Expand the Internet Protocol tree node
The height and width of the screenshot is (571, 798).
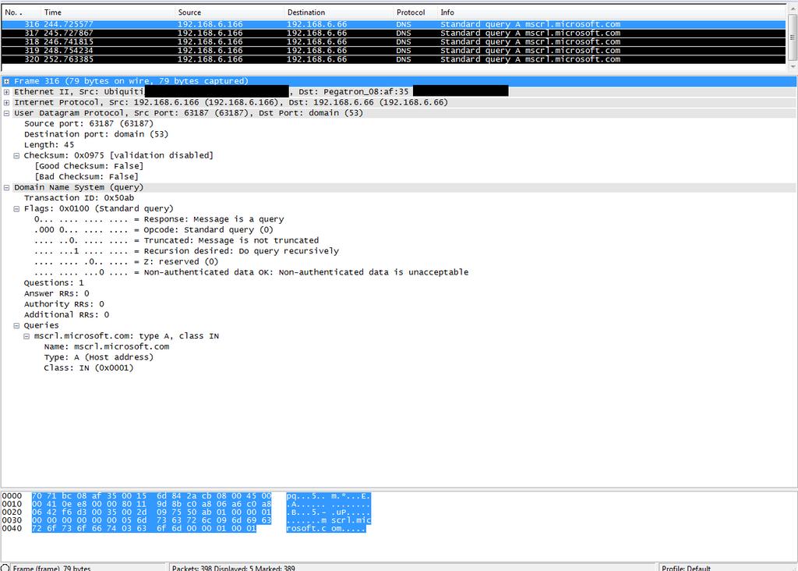coord(6,103)
